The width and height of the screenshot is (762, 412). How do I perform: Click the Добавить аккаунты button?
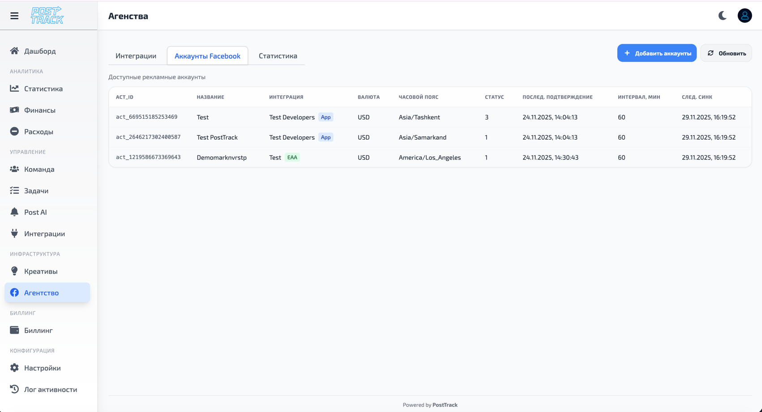(656, 53)
